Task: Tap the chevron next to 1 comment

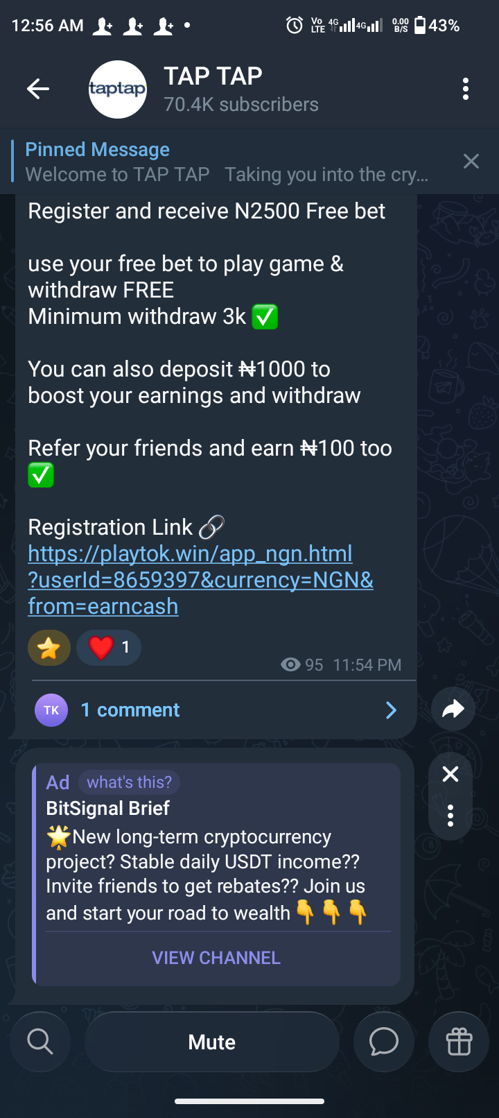Action: tap(392, 710)
